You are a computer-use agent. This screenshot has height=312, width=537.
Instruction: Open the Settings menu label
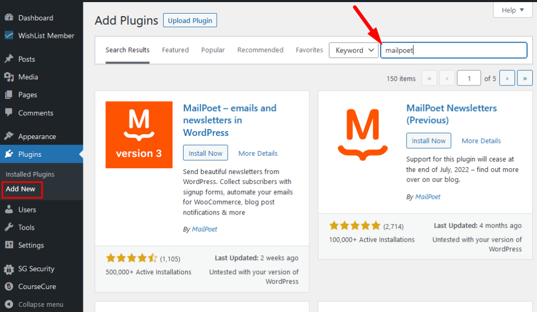pyautogui.click(x=31, y=245)
